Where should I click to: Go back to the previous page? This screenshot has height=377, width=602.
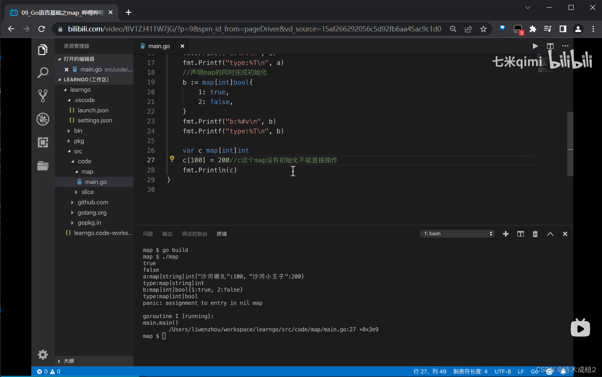[11, 29]
